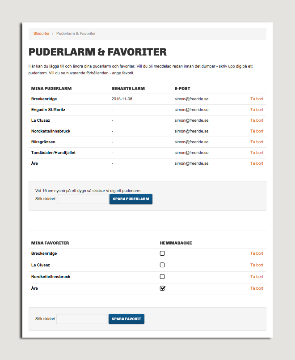Tick the Breckenridge hemmabacke checkbox
The height and width of the screenshot is (360, 295).
(x=162, y=253)
